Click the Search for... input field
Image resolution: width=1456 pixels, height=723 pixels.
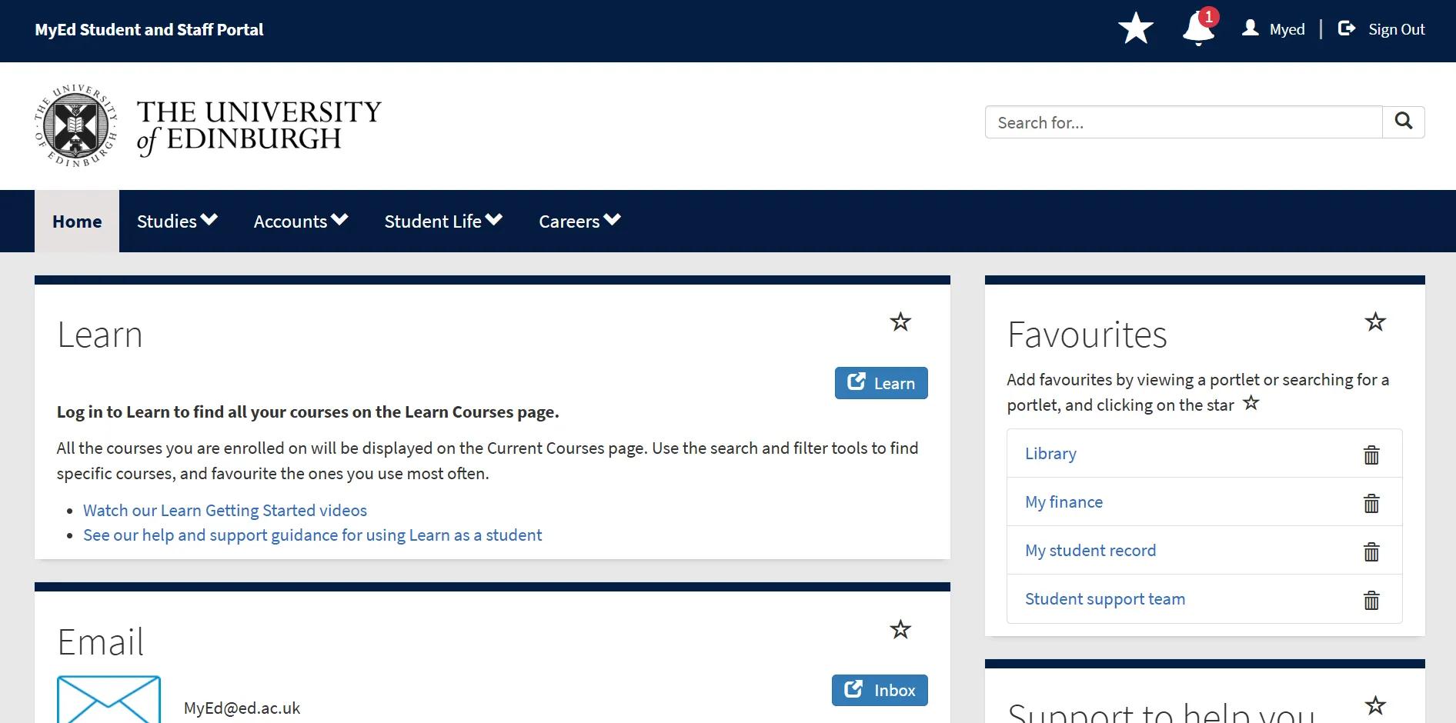pos(1184,122)
